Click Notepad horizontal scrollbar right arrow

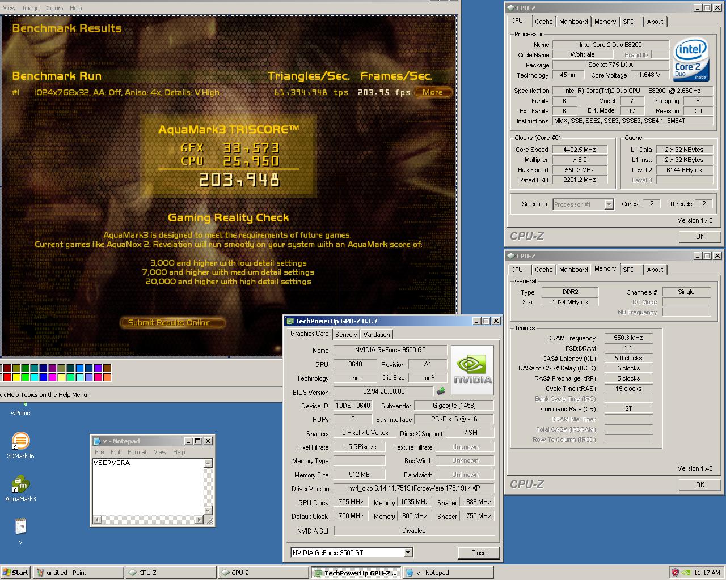199,520
